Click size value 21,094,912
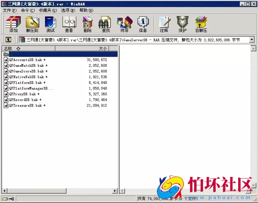Screen dimensions: 258x203 pos(97,105)
